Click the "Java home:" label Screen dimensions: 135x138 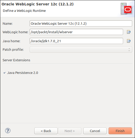pos(11,41)
